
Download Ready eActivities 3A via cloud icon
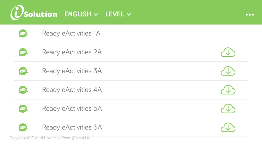(228, 71)
